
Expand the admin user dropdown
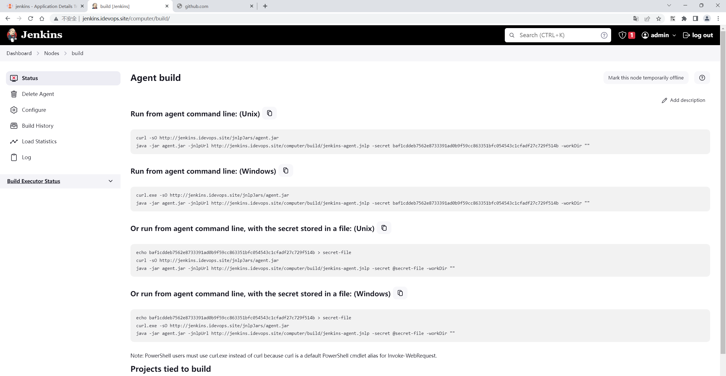674,35
